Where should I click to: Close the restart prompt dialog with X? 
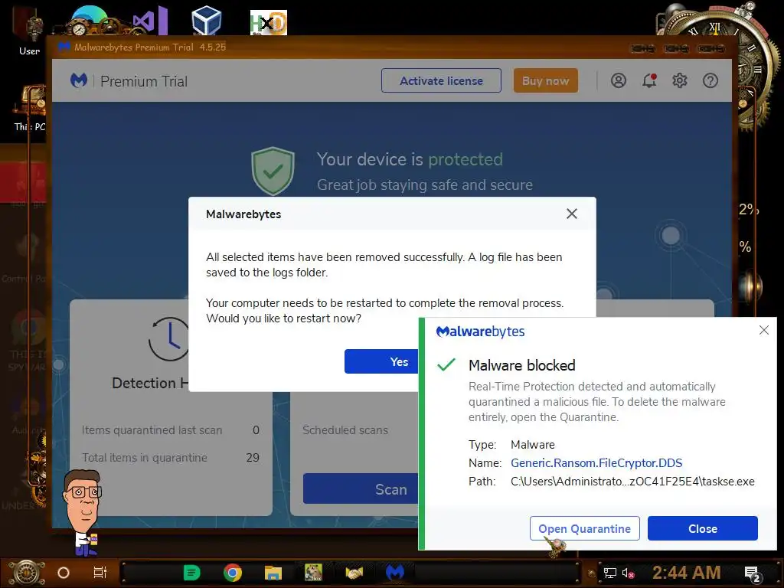coord(571,214)
